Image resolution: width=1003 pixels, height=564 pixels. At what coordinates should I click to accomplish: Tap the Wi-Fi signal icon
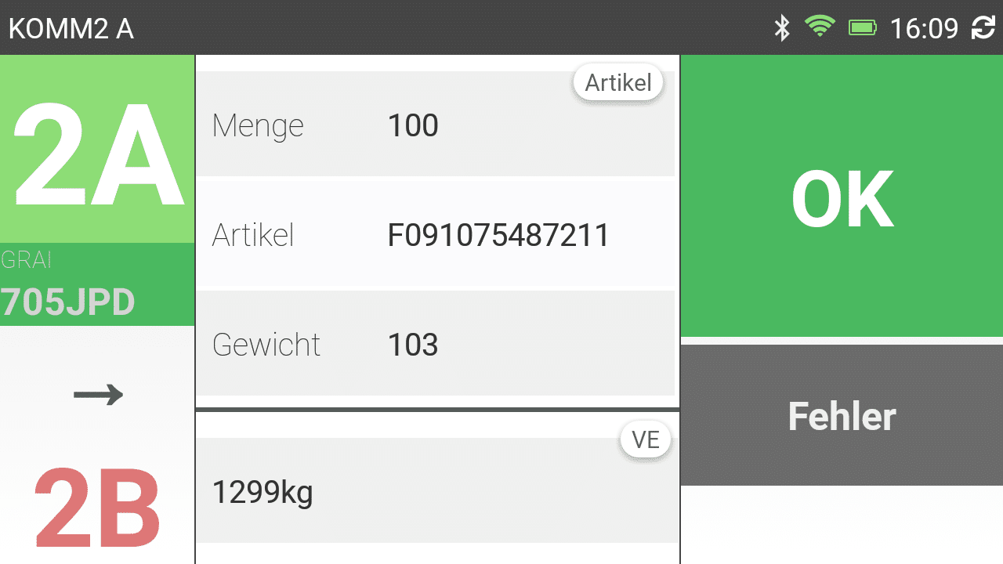[x=820, y=27]
